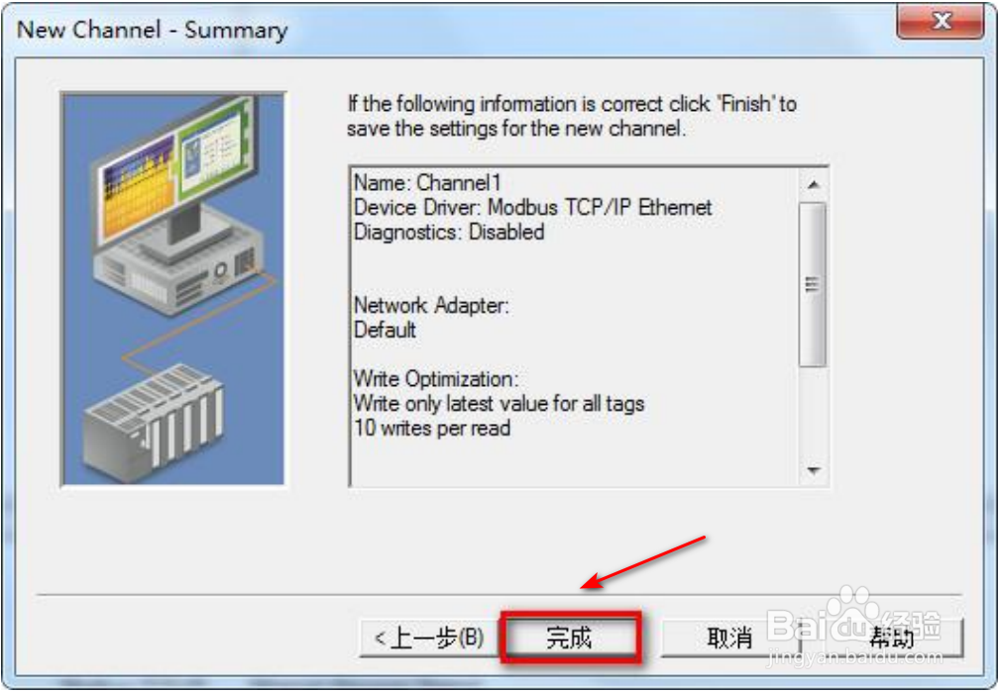Select the 'Write Optimization:' summary line
Image resolution: width=999 pixels, height=692 pixels.
coord(436,379)
